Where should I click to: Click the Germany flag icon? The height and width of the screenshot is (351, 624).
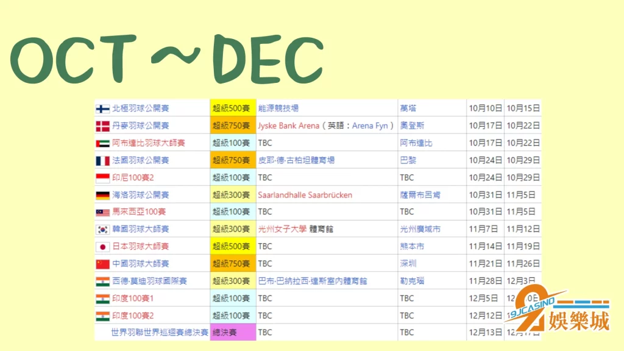(102, 195)
